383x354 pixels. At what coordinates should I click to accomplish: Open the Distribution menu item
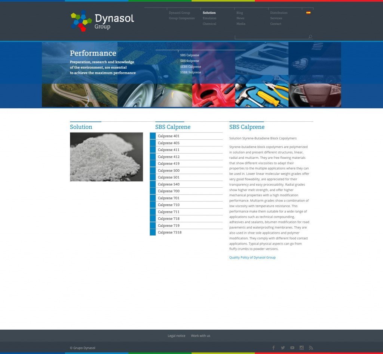[x=279, y=13]
